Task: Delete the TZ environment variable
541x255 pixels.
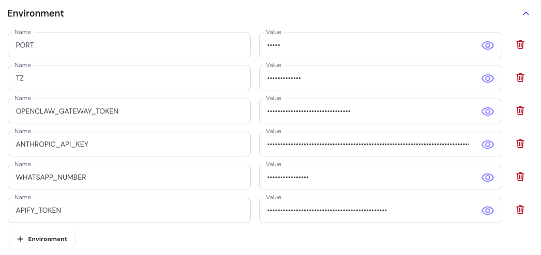Action: point(520,78)
